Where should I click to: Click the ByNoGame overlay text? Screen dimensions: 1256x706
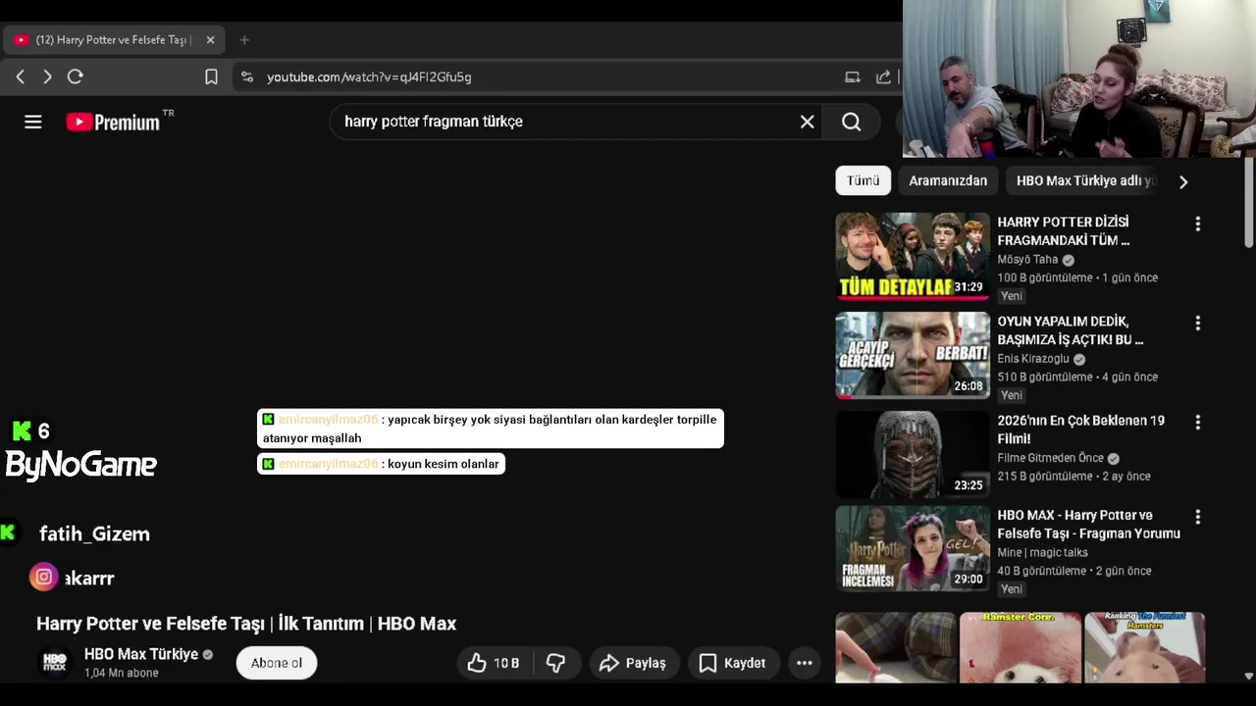point(80,465)
